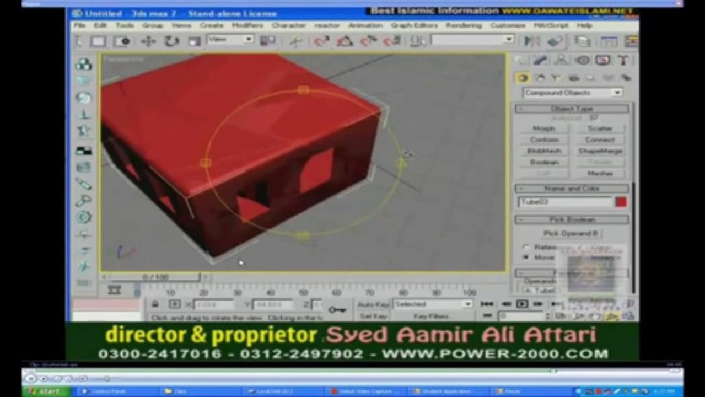Viewport: 705px width, 397px height.
Task: Toggle the 3D Snaps button
Action: click(321, 41)
